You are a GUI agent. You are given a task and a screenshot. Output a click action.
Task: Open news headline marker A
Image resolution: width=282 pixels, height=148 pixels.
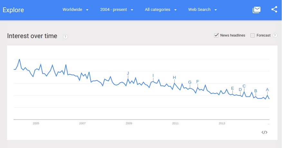(267, 90)
